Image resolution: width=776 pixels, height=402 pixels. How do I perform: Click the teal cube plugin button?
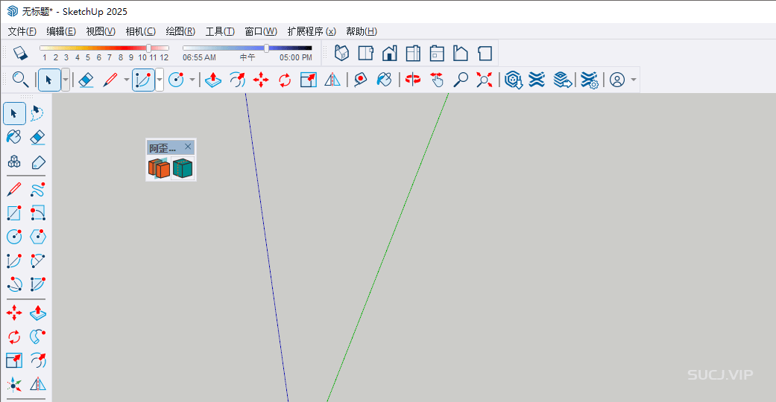click(x=183, y=168)
